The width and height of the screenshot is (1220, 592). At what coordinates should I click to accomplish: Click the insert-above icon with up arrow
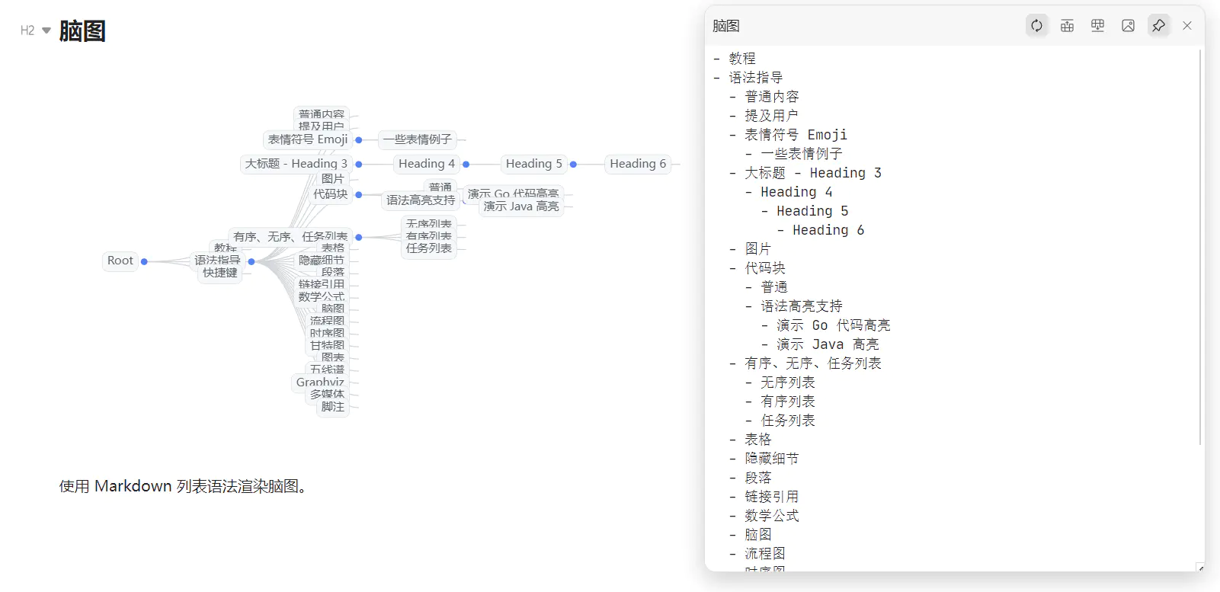tap(1067, 26)
